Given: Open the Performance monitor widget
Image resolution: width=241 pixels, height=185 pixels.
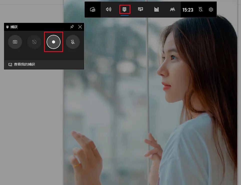Looking at the screenshot, I should (x=141, y=10).
